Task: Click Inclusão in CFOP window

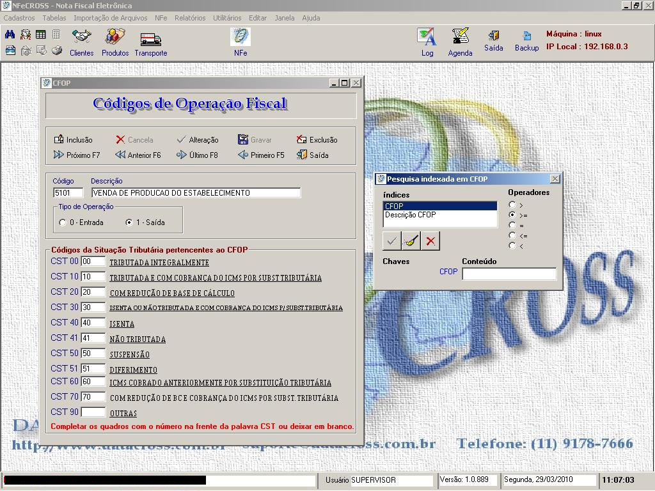Action: point(73,139)
